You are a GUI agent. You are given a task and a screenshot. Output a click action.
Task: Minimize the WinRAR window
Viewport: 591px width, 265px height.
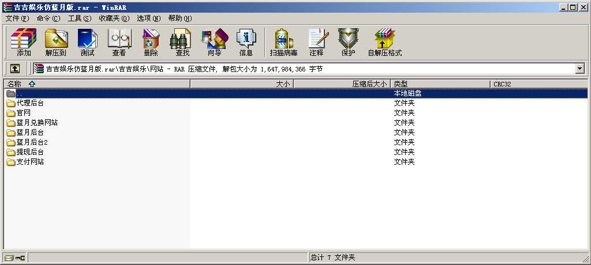[x=564, y=7]
